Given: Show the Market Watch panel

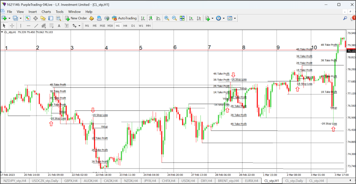Looking at the screenshot, I should [28, 18].
